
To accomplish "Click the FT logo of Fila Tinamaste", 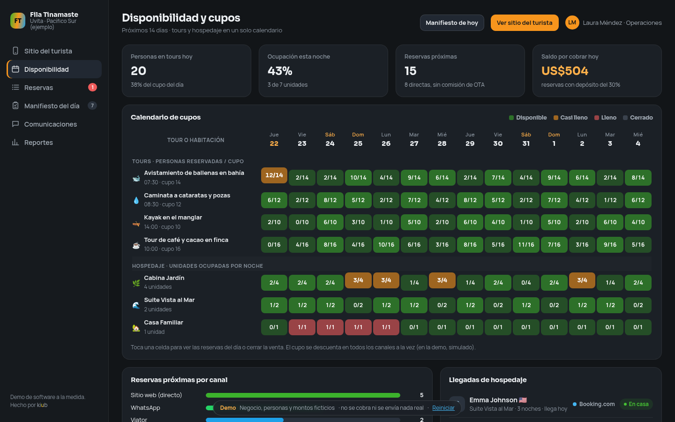I will click(18, 21).
